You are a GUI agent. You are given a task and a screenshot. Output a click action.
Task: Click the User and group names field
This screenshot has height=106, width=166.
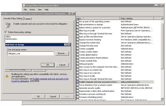pyautogui.click(x=30, y=53)
